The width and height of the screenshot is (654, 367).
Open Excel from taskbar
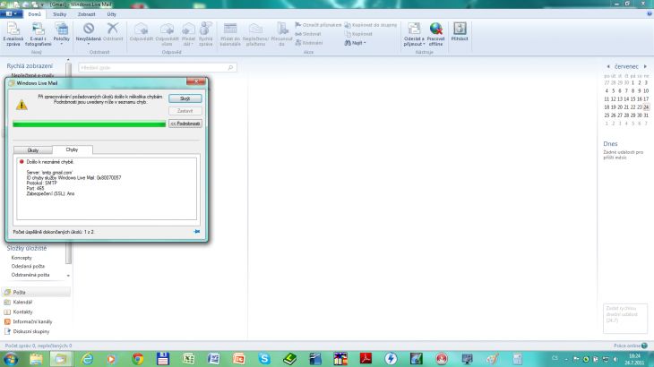[188, 359]
